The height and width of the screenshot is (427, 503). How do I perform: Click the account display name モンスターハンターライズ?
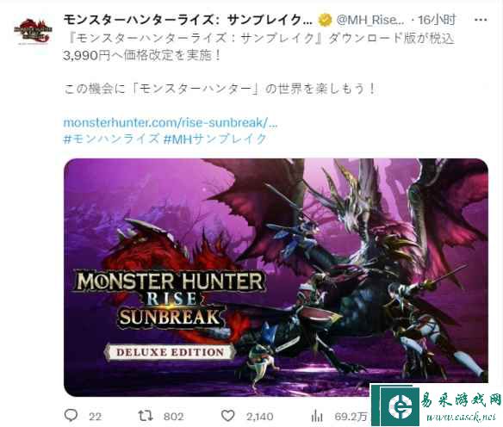pos(188,20)
